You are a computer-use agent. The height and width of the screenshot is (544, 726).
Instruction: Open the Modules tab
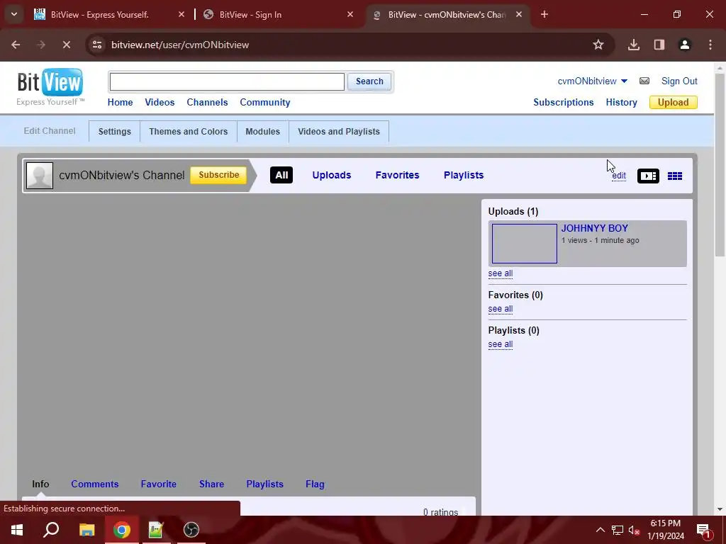[x=262, y=131]
